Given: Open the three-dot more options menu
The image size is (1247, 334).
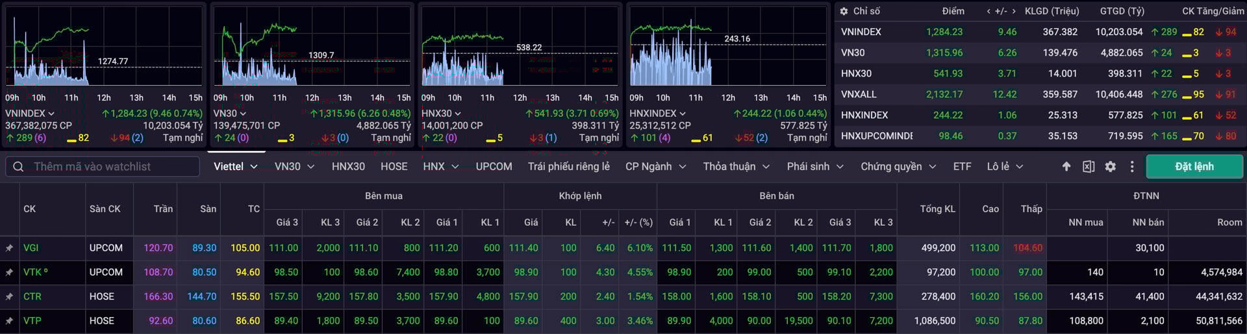Looking at the screenshot, I should 1132,167.
